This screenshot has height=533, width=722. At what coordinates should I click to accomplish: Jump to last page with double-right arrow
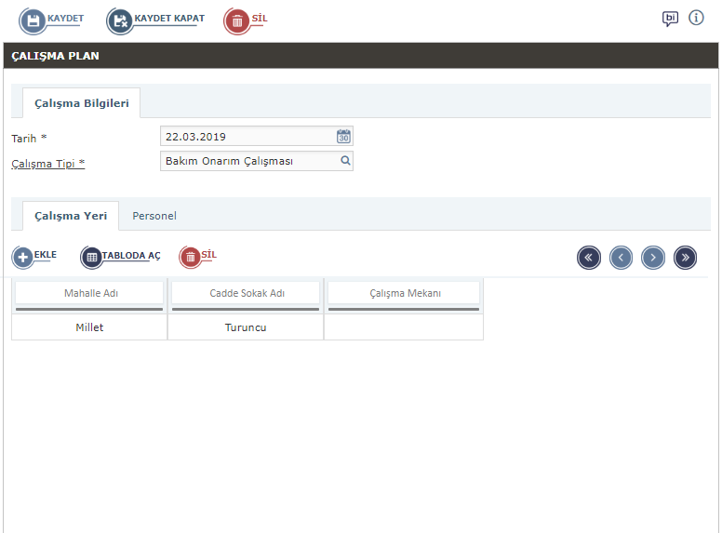tap(685, 258)
